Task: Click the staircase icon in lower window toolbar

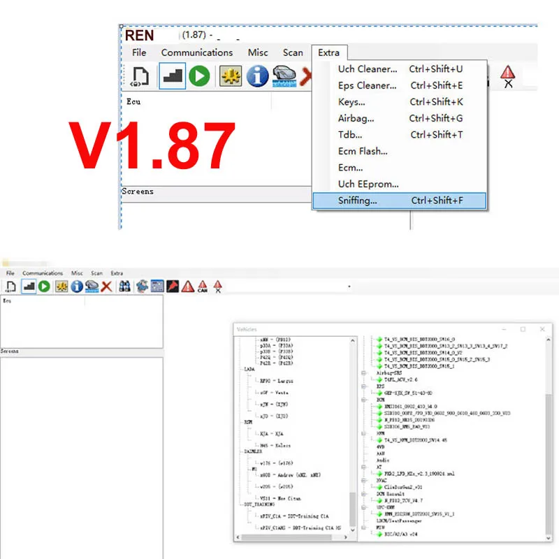Action: 29,286
